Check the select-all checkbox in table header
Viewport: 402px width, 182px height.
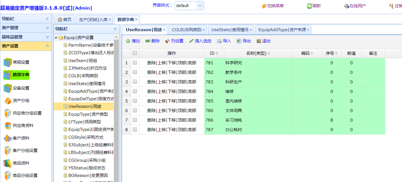[135, 53]
